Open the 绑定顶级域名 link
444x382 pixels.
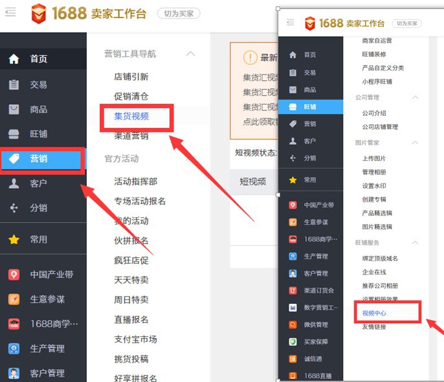pyautogui.click(x=380, y=259)
